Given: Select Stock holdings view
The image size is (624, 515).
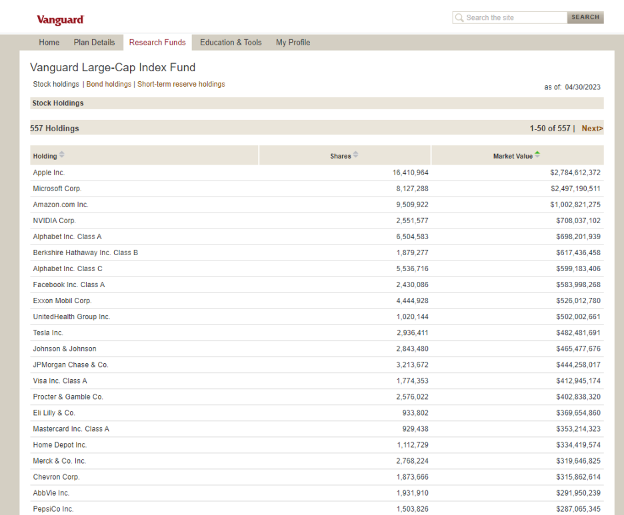Looking at the screenshot, I should 56,85.
